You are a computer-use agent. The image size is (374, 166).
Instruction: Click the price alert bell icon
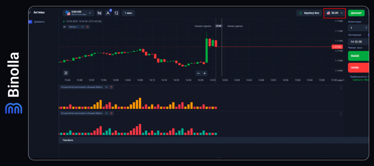click(116, 13)
